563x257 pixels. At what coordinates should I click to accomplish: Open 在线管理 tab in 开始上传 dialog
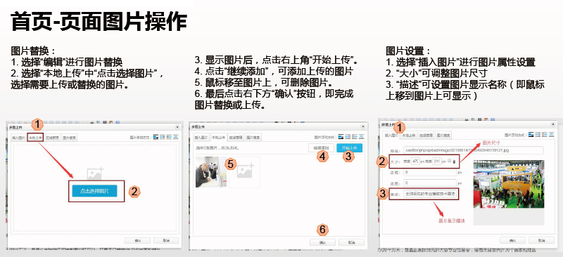(x=235, y=138)
